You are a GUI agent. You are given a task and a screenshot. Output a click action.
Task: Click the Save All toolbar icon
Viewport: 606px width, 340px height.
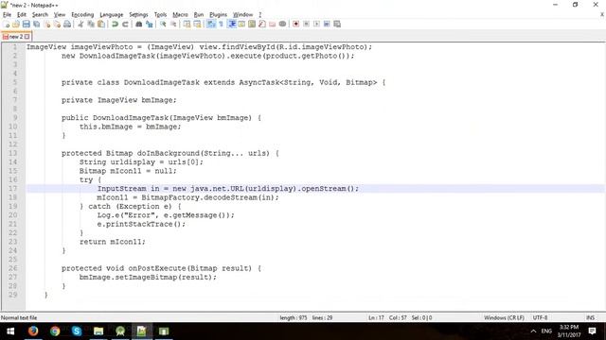(36, 24)
